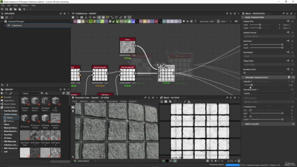The width and height of the screenshot is (297, 167).
Task: Click the Library search field
Action: [31, 93]
